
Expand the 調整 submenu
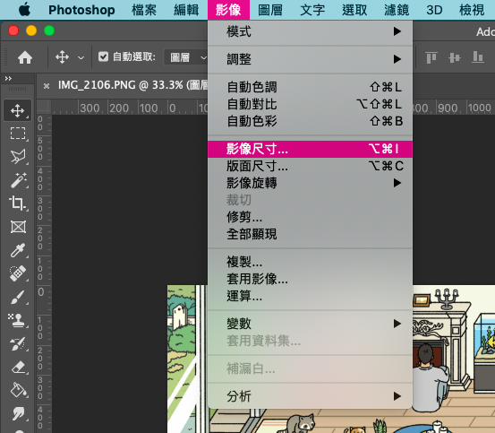click(310, 59)
